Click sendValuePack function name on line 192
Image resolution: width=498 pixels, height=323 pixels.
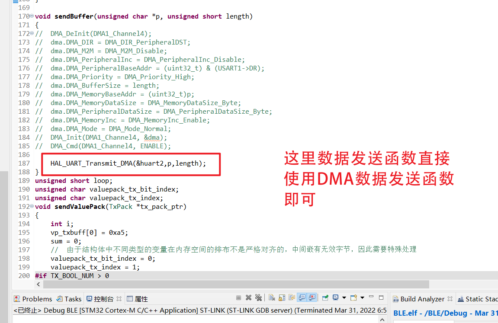[80, 207]
